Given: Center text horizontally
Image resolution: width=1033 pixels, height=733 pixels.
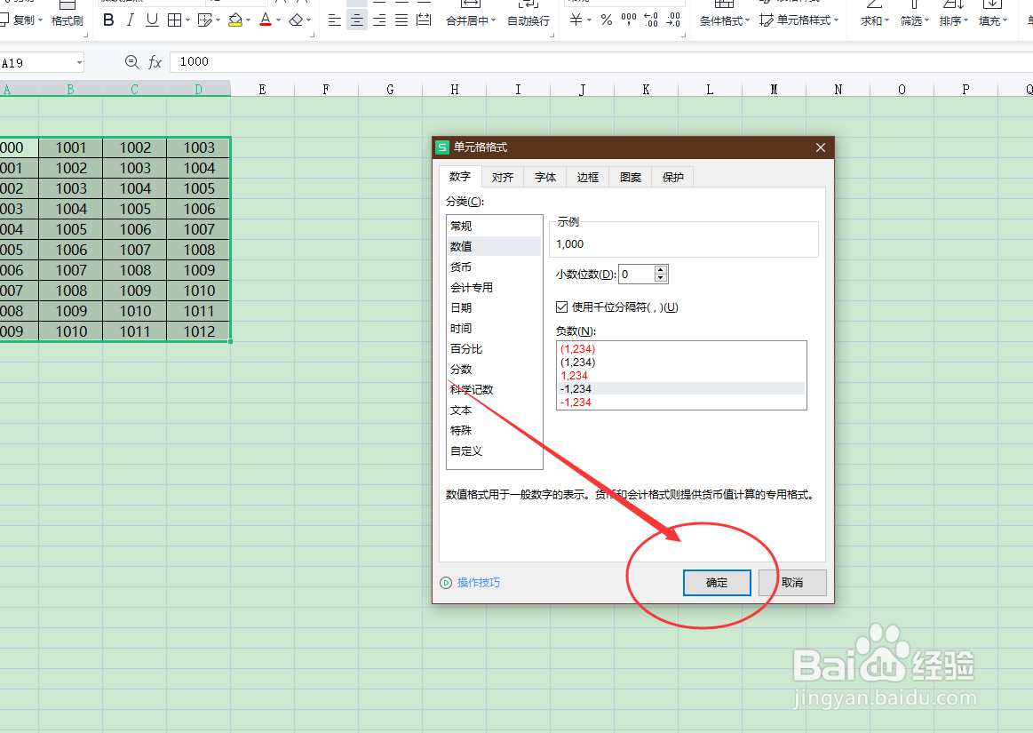Looking at the screenshot, I should tap(357, 20).
